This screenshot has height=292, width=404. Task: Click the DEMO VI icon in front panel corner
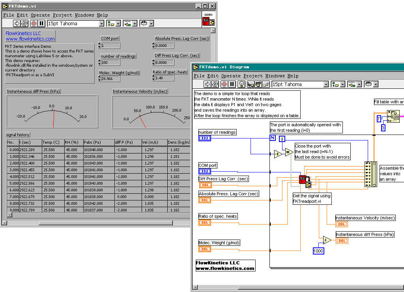pos(208,20)
